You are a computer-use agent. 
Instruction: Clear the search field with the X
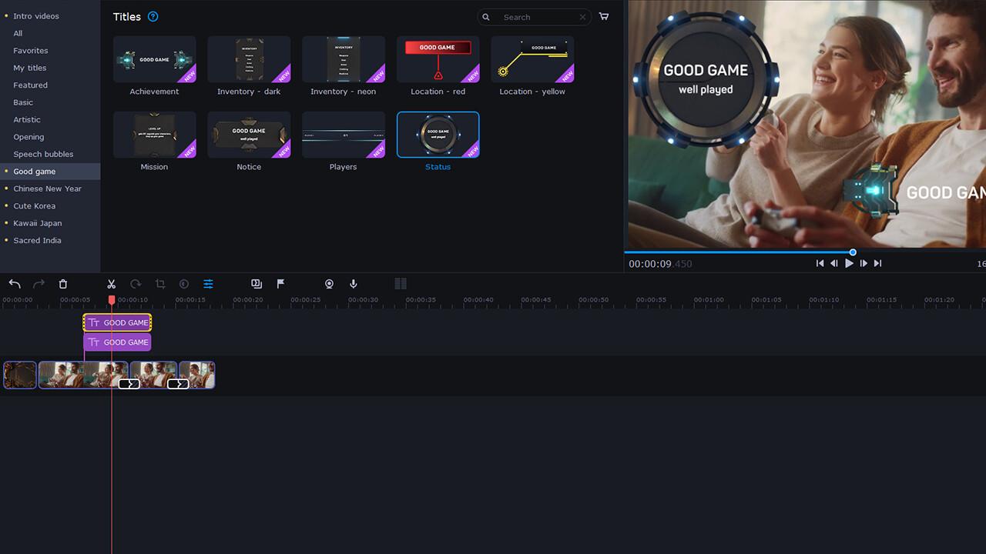582,16
